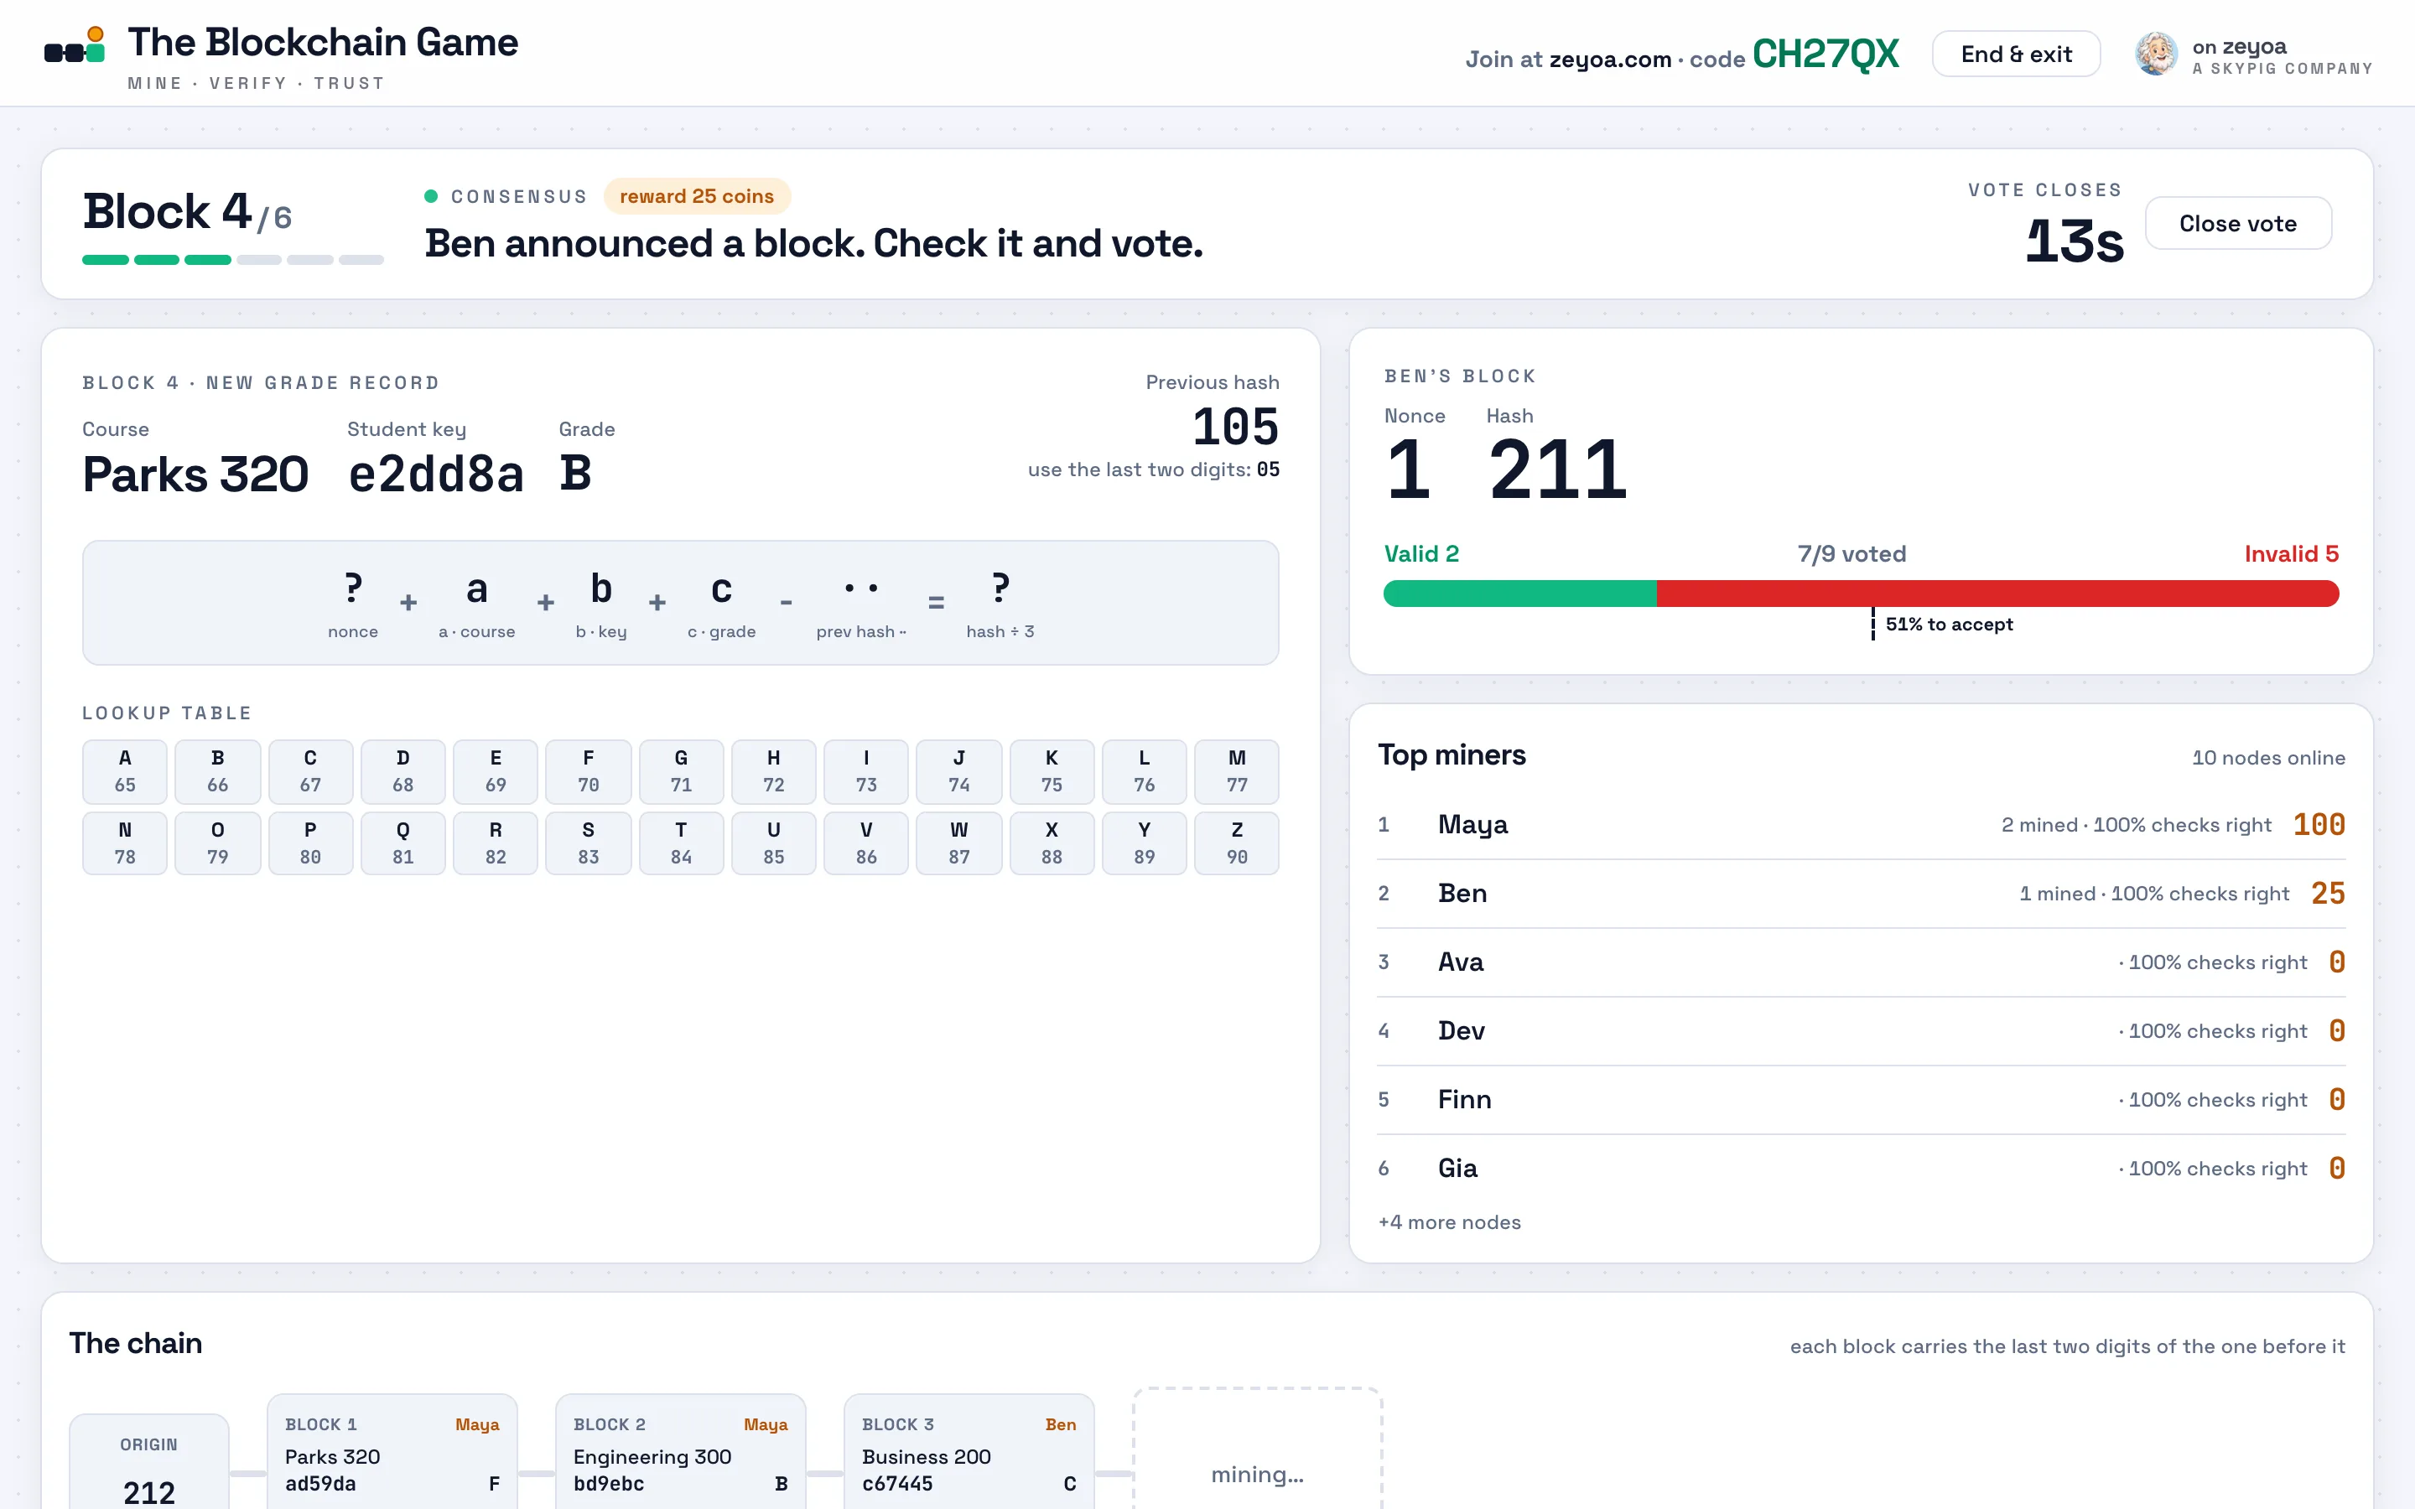Select lookup table cell S 83
This screenshot has width=2415, height=1509.
[x=589, y=843]
